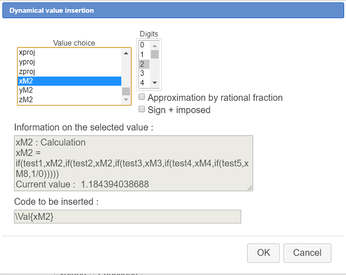Set Digits to 4

tap(144, 83)
